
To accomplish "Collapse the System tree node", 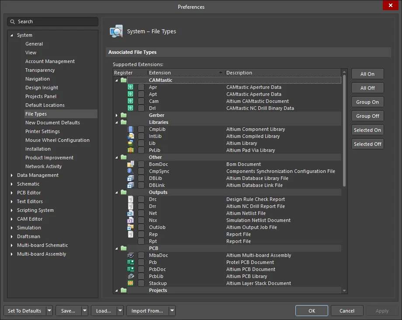I will (11, 35).
